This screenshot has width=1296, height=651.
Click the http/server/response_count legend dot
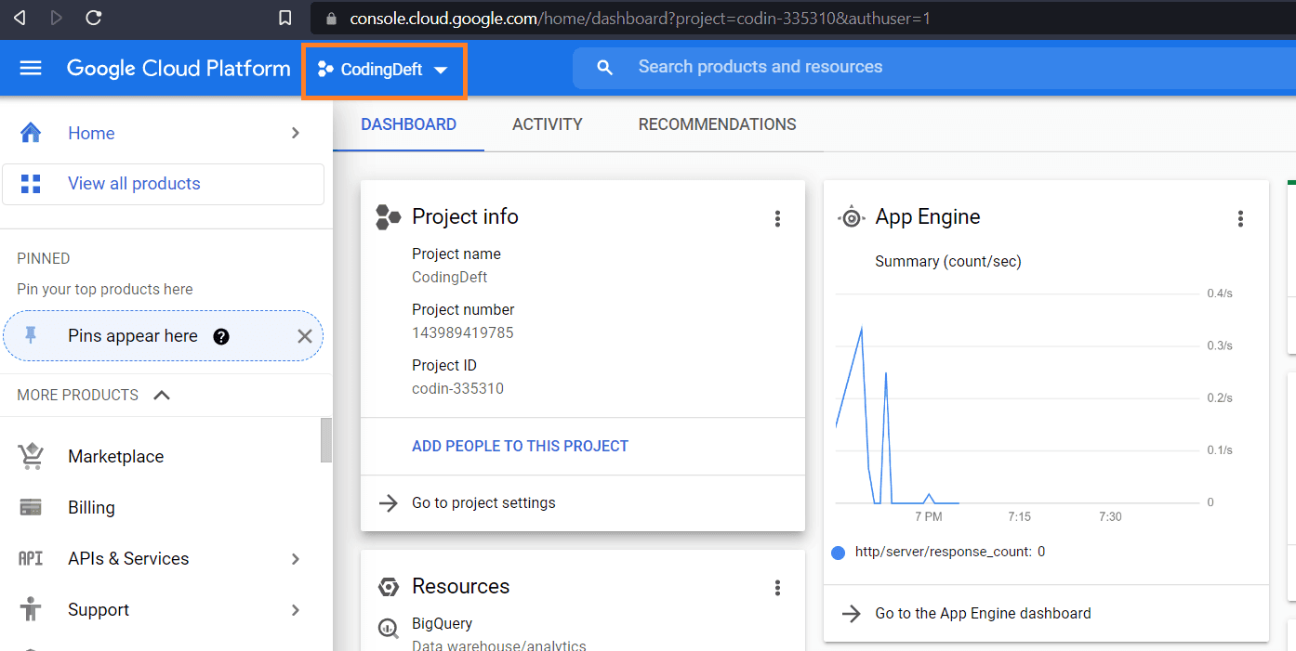pos(838,553)
